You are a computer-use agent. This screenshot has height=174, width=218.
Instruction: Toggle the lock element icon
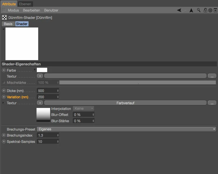[x=205, y=10]
